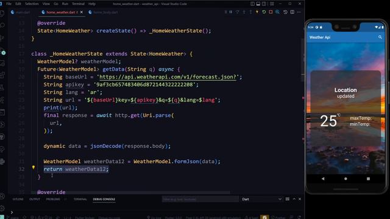The width and height of the screenshot is (390, 219).
Task: Close the home_weather.dart tab
Action: [81, 12]
